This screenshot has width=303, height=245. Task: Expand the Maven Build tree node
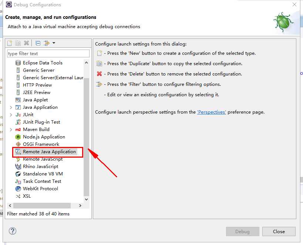coord(11,130)
